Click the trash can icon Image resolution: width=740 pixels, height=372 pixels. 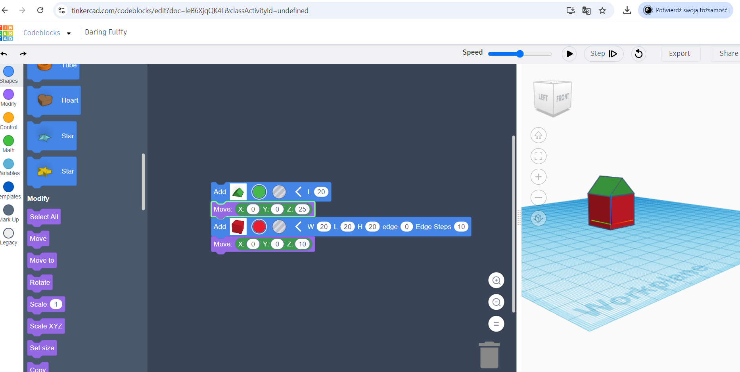[x=489, y=355]
